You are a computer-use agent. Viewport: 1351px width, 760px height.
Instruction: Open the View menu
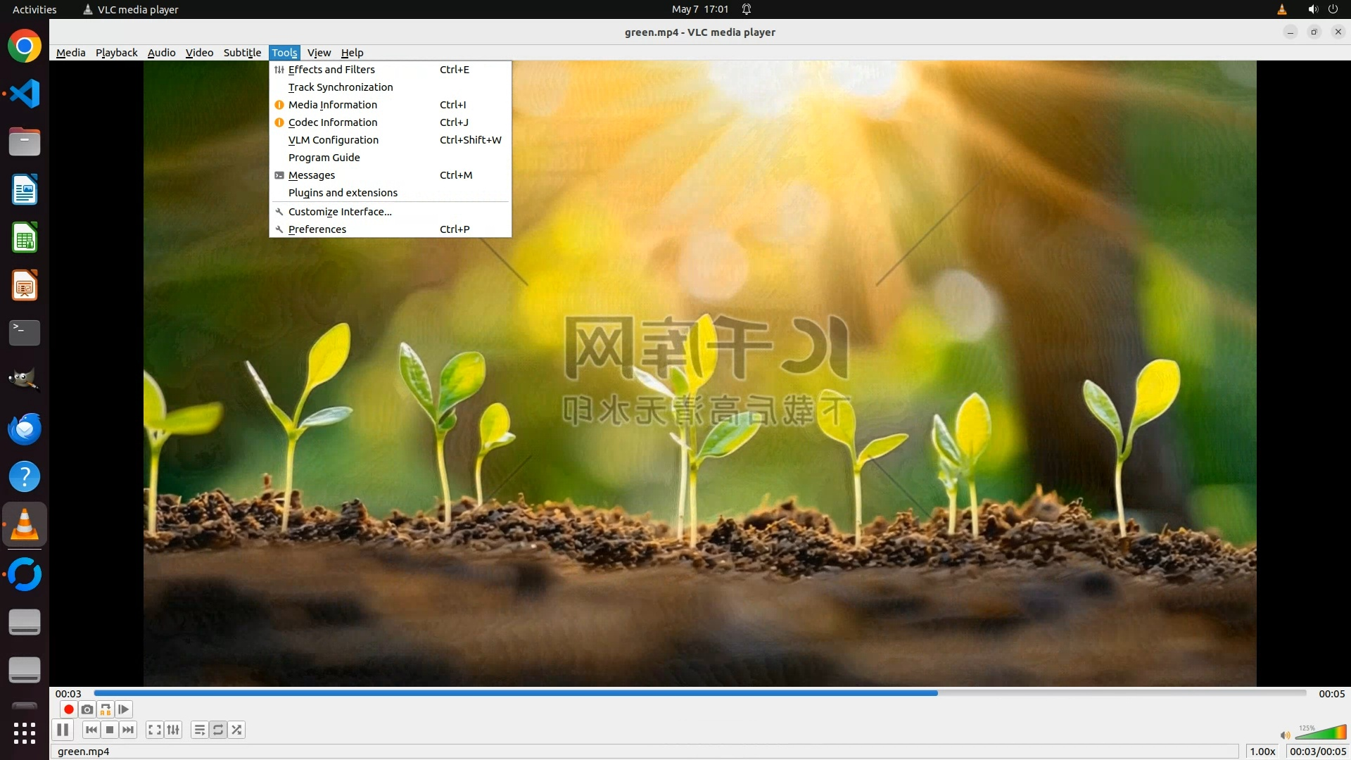tap(319, 53)
